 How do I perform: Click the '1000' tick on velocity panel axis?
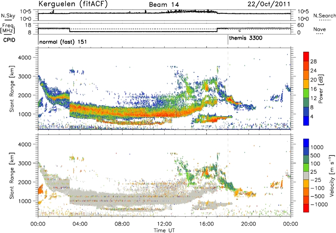(24, 201)
